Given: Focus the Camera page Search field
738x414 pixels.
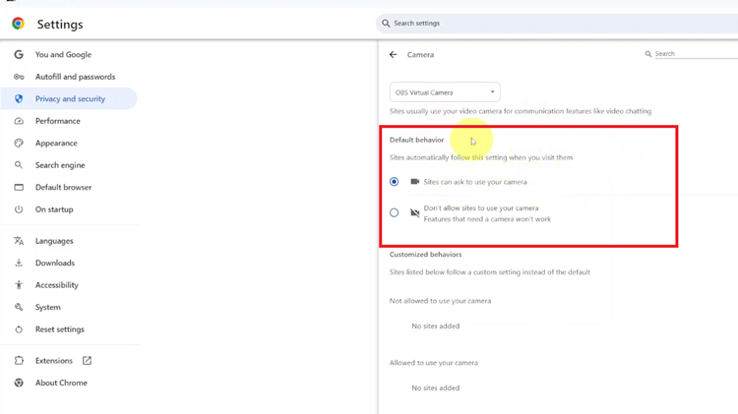Looking at the screenshot, I should click(696, 54).
